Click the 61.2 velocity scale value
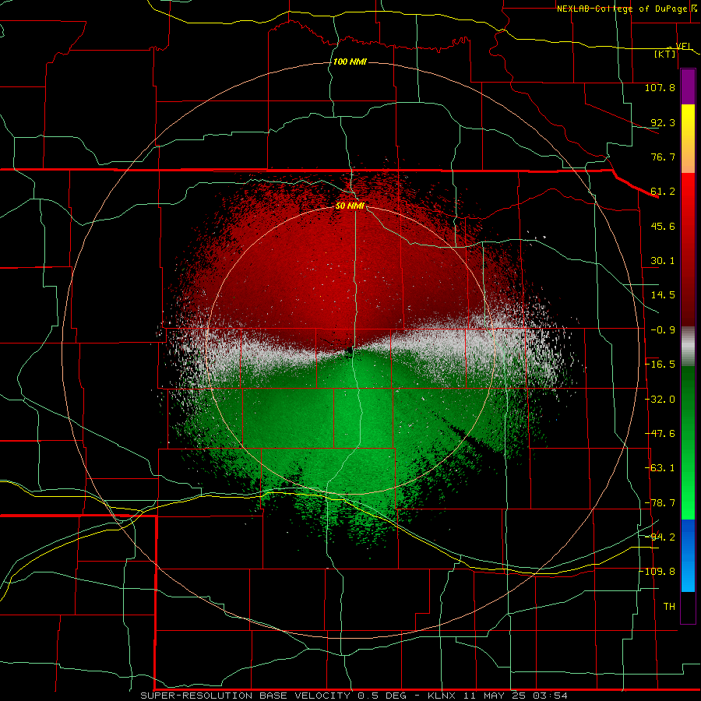Screen dimensions: 701x701 click(663, 192)
